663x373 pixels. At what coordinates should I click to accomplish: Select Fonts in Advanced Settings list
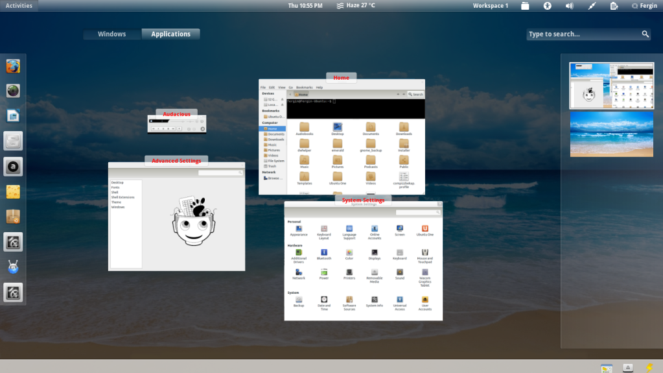coord(115,187)
